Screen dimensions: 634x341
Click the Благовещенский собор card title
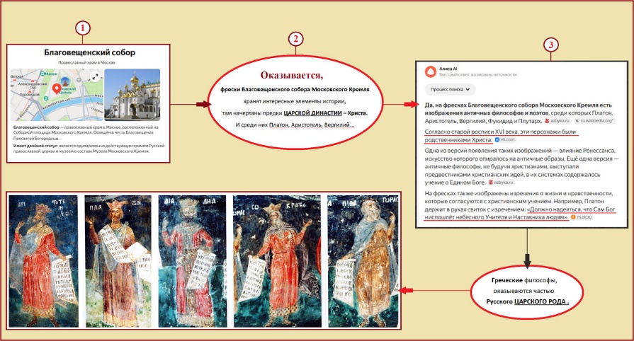pyautogui.click(x=90, y=52)
